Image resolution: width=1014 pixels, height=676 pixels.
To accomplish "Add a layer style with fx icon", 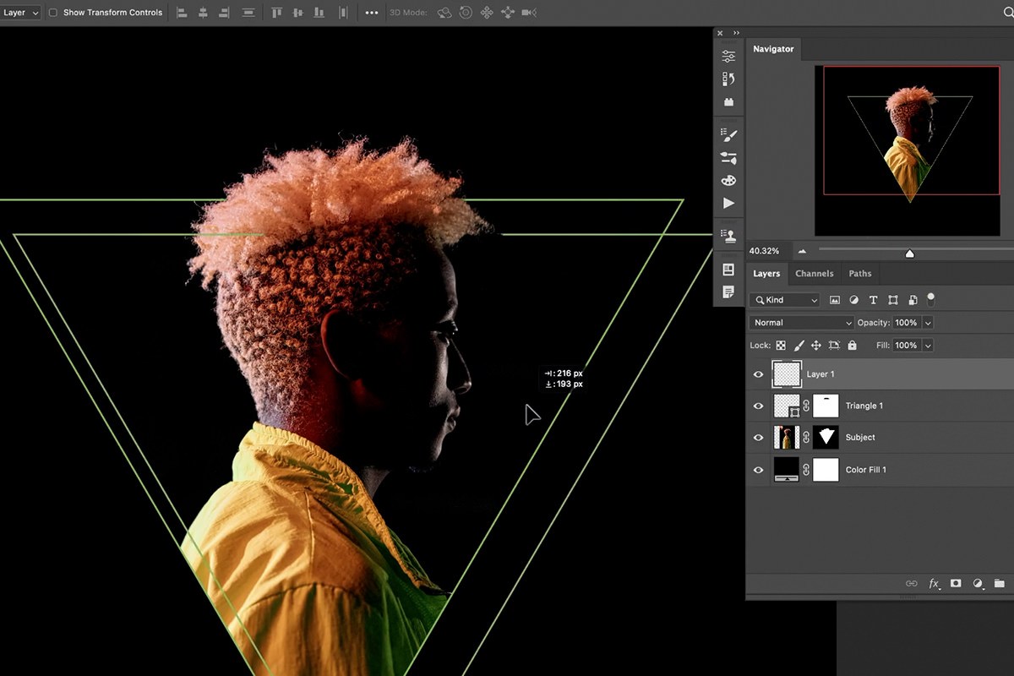I will (x=934, y=583).
